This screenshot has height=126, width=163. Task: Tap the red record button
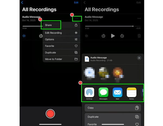point(51,113)
